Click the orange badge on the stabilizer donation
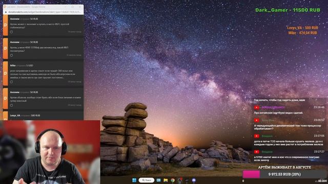Viewport: 328px width, 184px height. click(6, 25)
